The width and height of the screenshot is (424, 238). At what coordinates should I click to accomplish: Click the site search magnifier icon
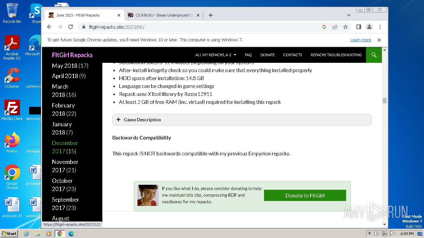tap(374, 55)
